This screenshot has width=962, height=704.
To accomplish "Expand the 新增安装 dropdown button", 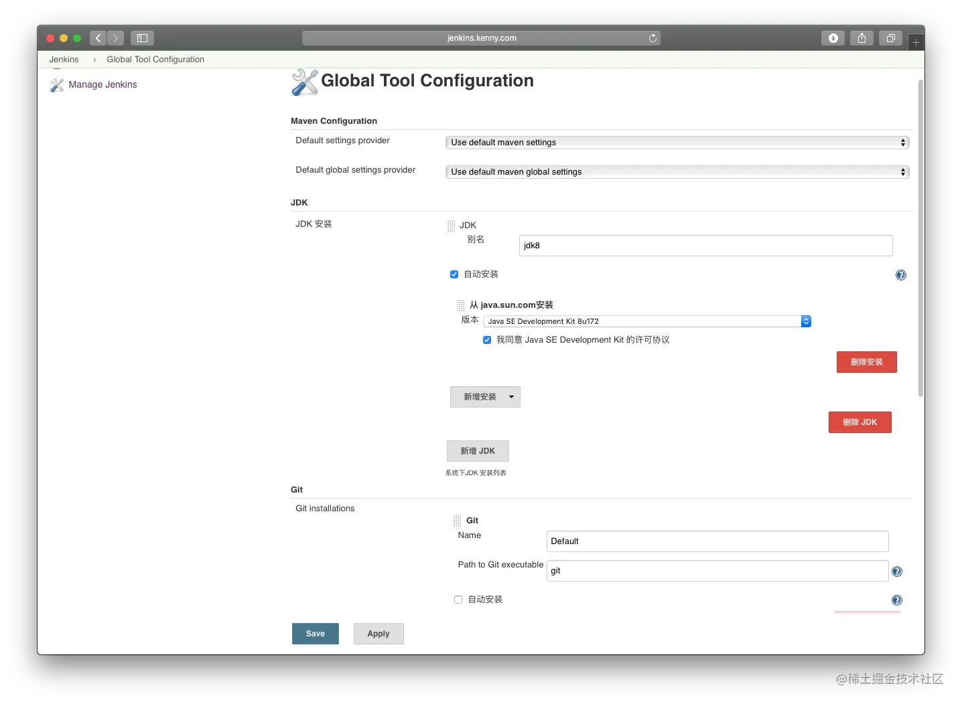I will [485, 397].
